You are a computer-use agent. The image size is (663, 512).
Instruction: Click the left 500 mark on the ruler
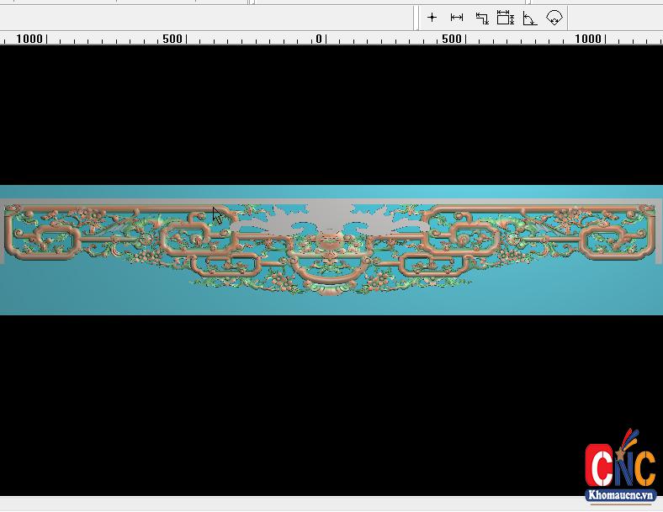point(172,39)
